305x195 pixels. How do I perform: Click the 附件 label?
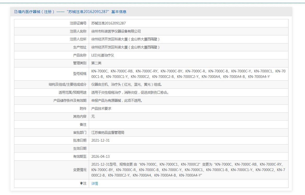83,109
